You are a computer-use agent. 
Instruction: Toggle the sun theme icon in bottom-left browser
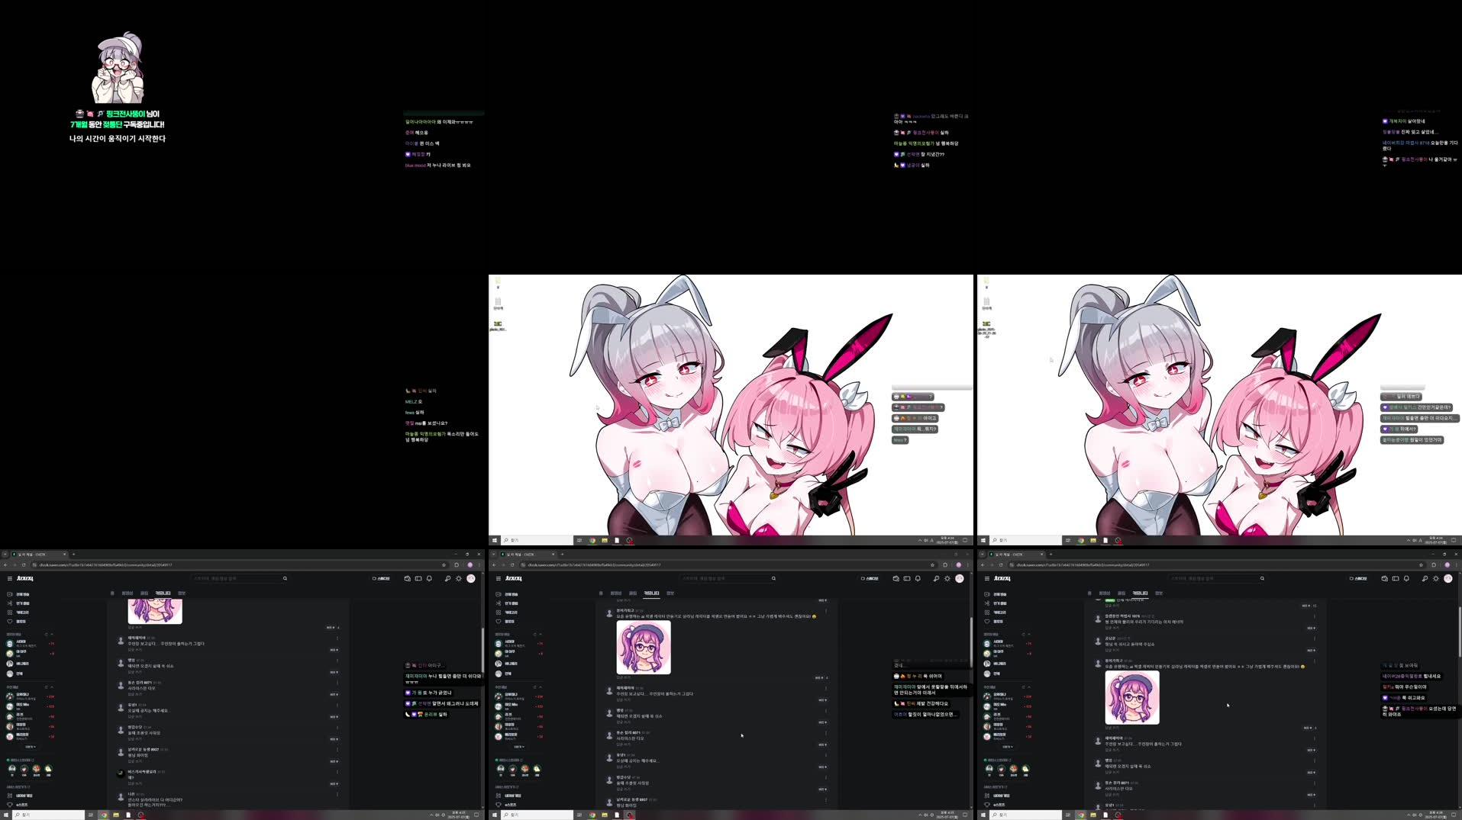pyautogui.click(x=458, y=578)
